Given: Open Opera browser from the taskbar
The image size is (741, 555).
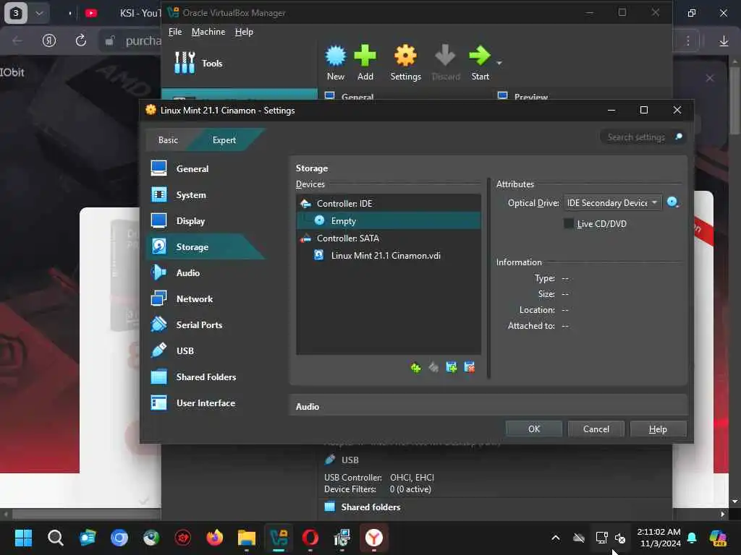Looking at the screenshot, I should (310, 538).
